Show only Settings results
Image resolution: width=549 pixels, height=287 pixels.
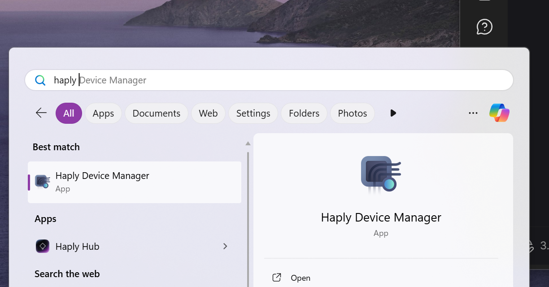point(253,113)
